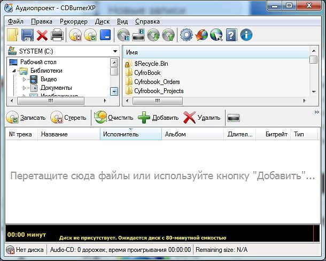326x261 pixels.
Task: Click the Добавить button
Action: point(158,118)
